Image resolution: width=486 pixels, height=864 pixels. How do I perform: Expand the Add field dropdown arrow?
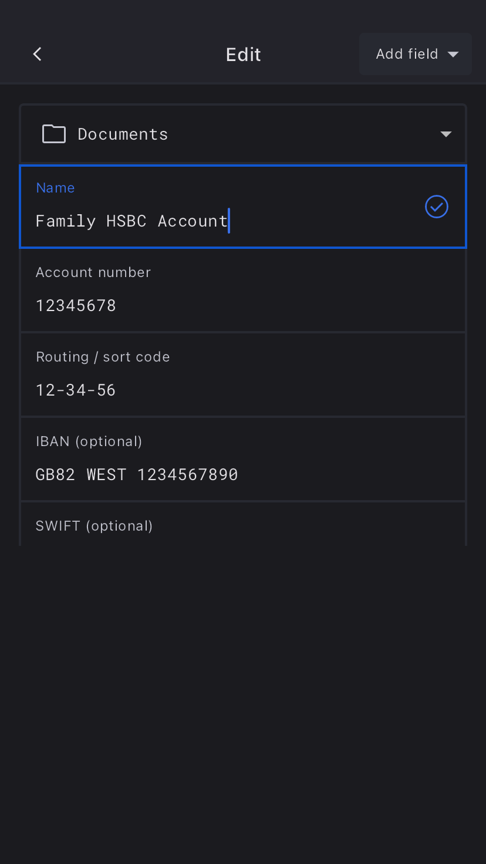point(453,55)
